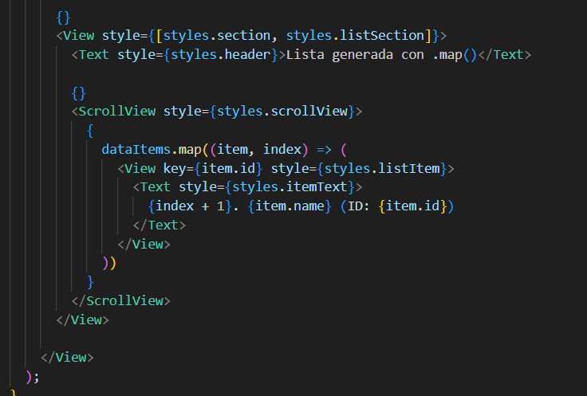Viewport: 587px width, 396px height.
Task: Click the '.map' method call after dataItems
Action: pyautogui.click(x=186, y=150)
